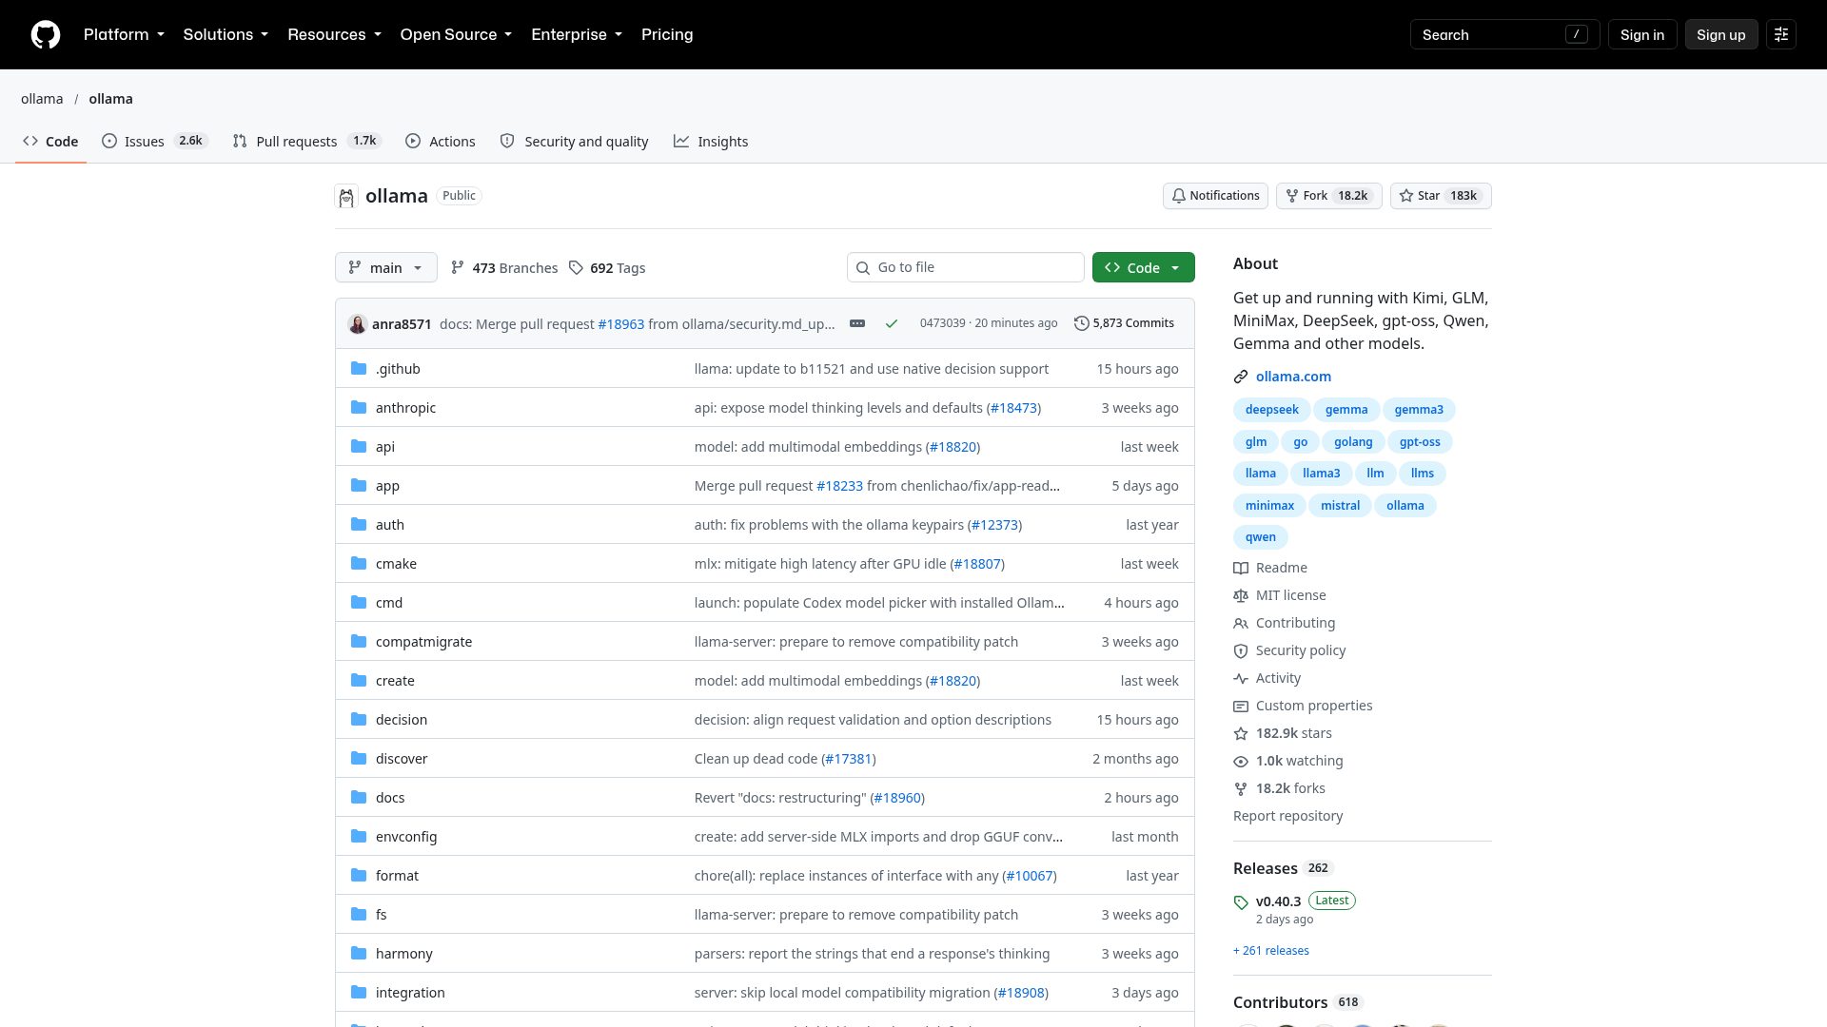Expand the commit message ellipsis icon
1827x1027 pixels.
[857, 323]
